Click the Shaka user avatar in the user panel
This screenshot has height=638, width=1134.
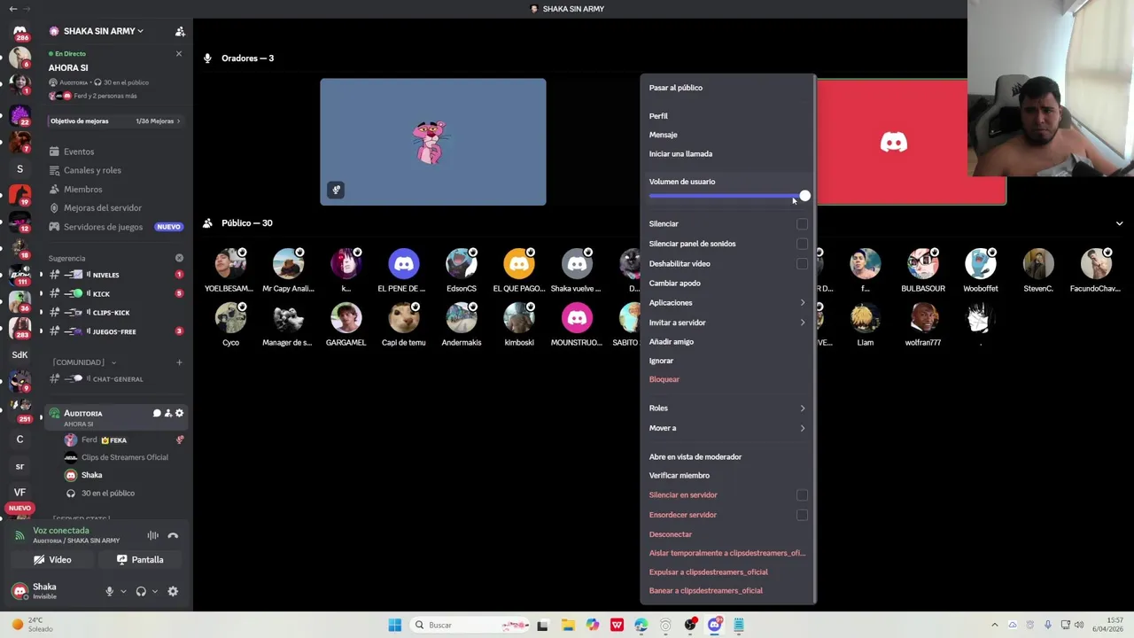pos(19,591)
